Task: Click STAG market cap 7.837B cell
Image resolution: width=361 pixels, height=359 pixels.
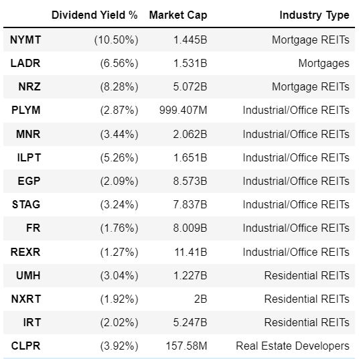Action: click(190, 205)
